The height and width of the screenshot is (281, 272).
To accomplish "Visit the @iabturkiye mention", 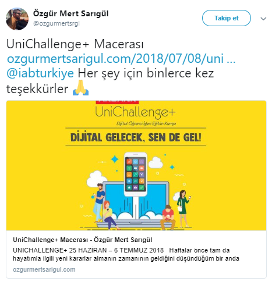I will click(40, 73).
